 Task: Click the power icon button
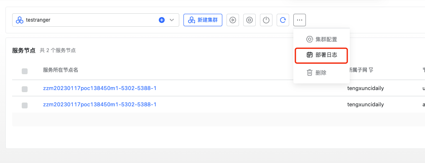(266, 20)
